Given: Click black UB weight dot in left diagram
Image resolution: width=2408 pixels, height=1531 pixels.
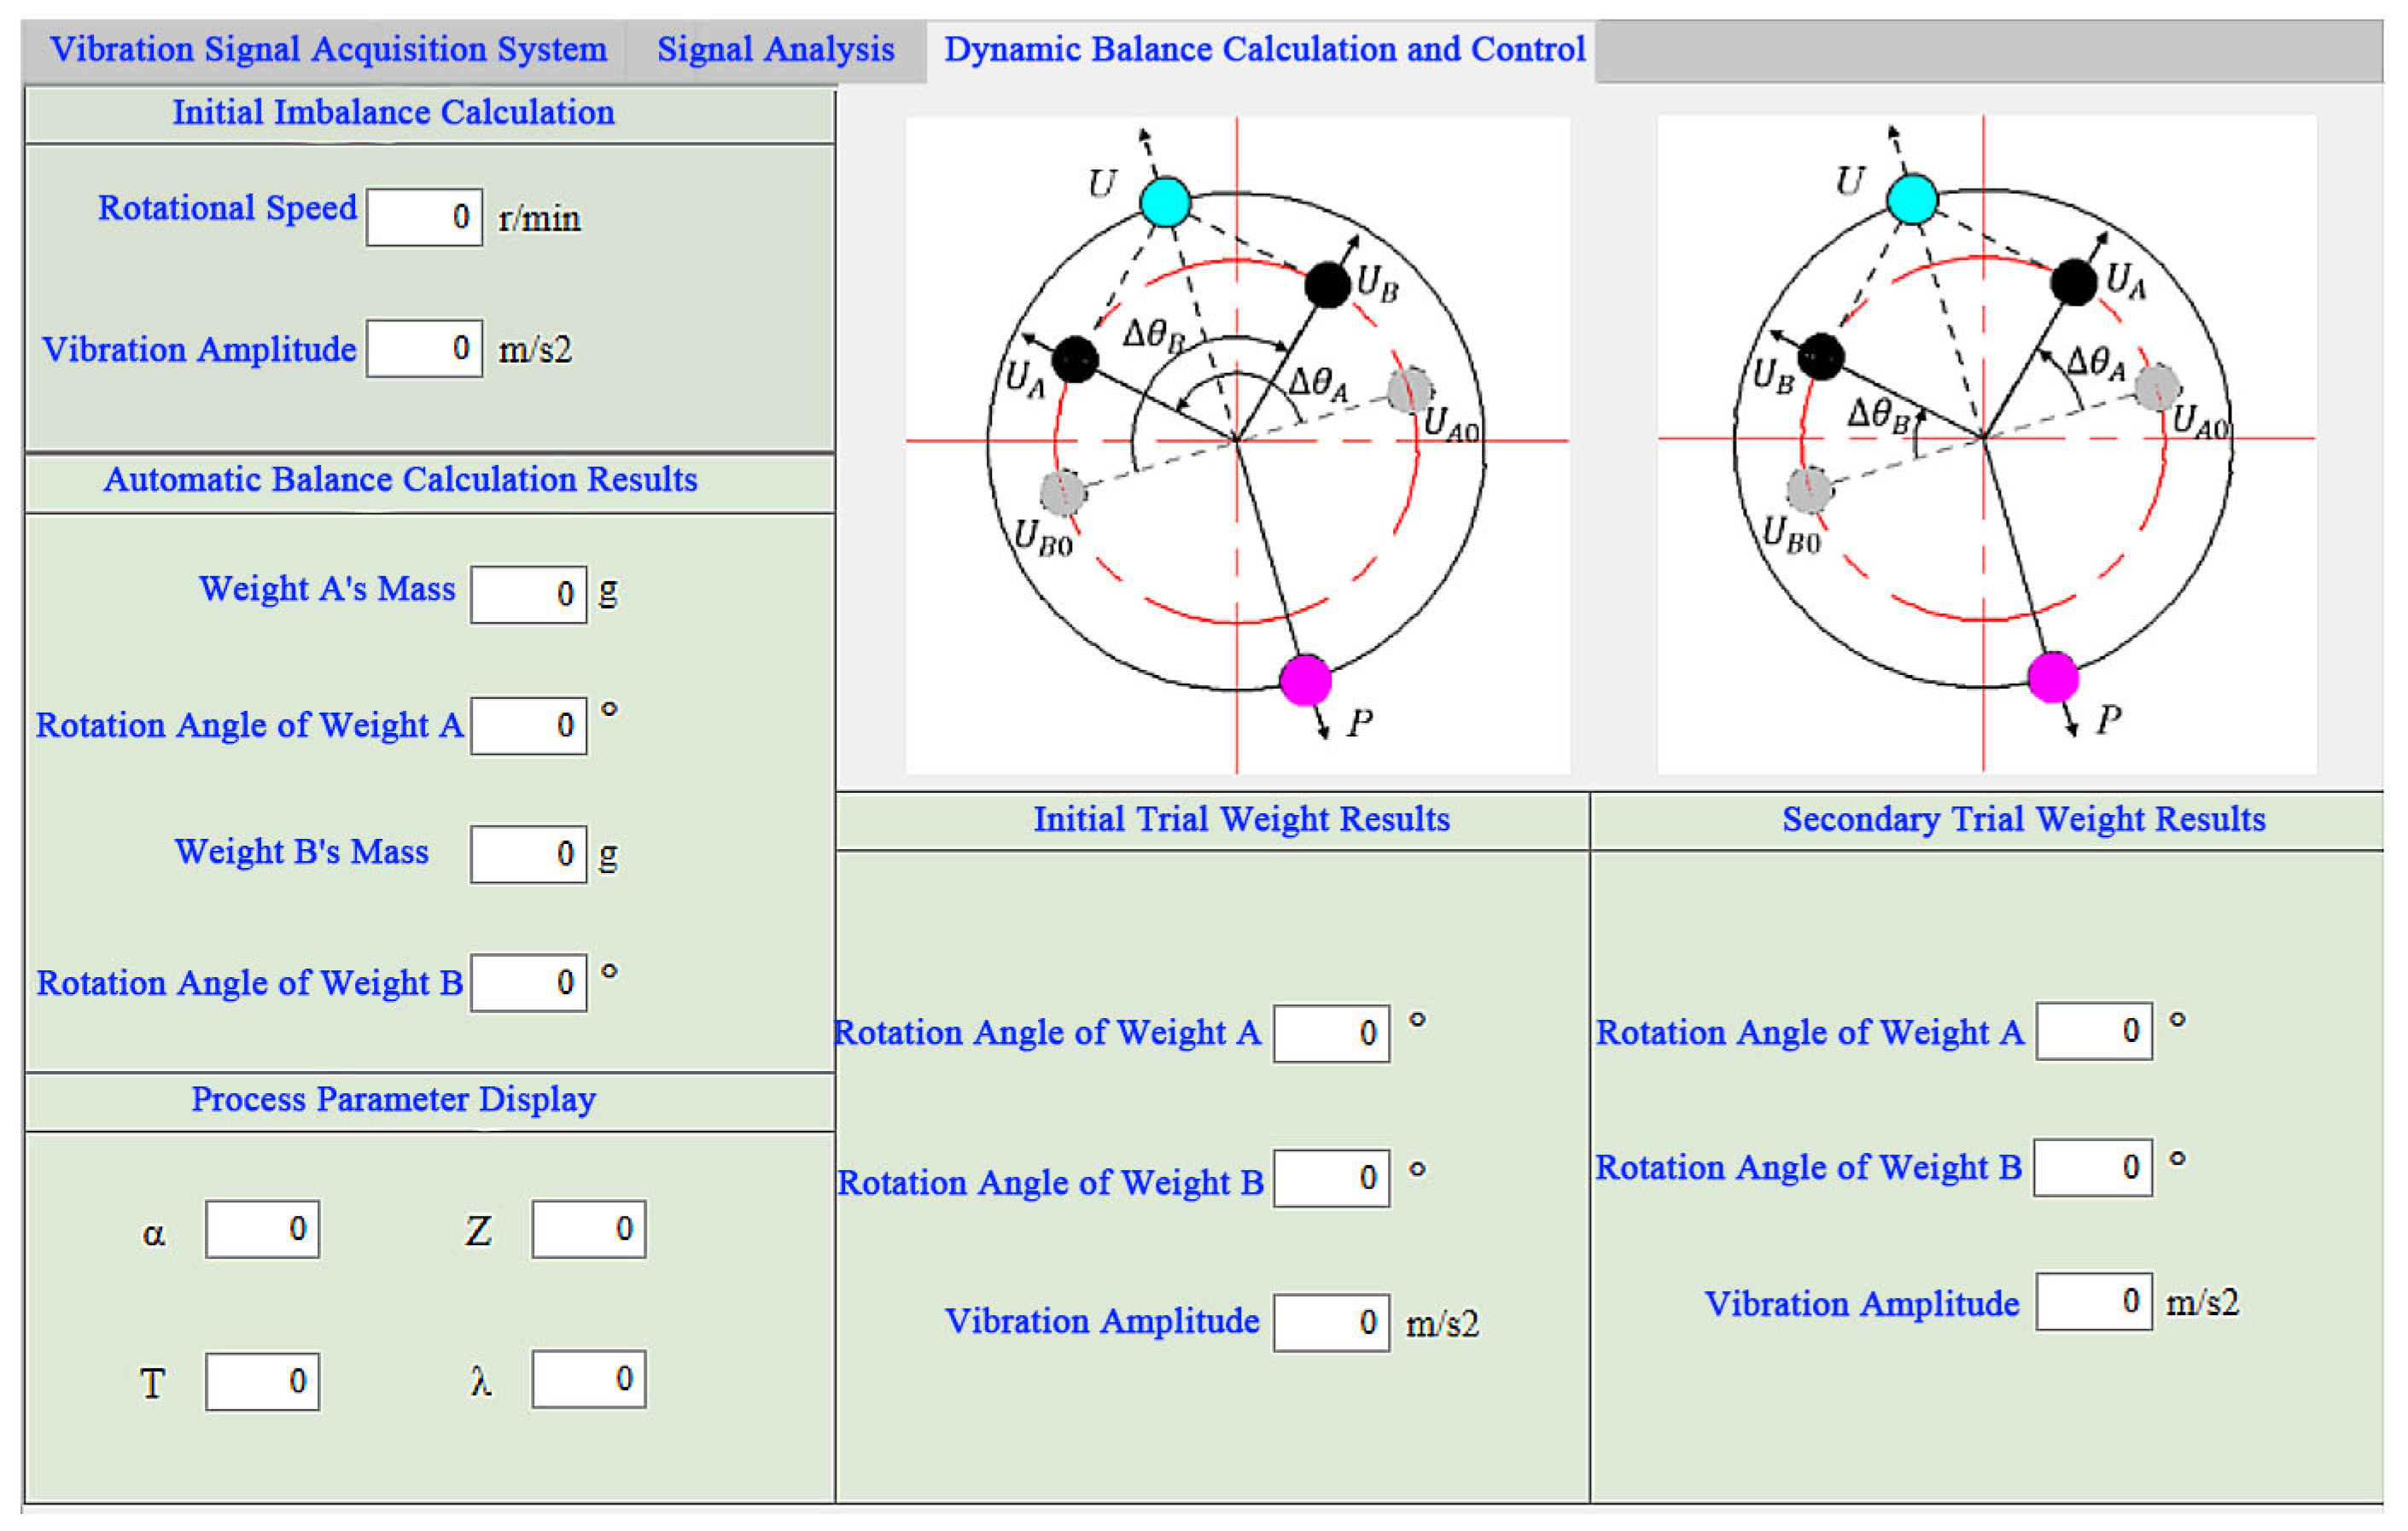Looking at the screenshot, I should tap(1328, 285).
